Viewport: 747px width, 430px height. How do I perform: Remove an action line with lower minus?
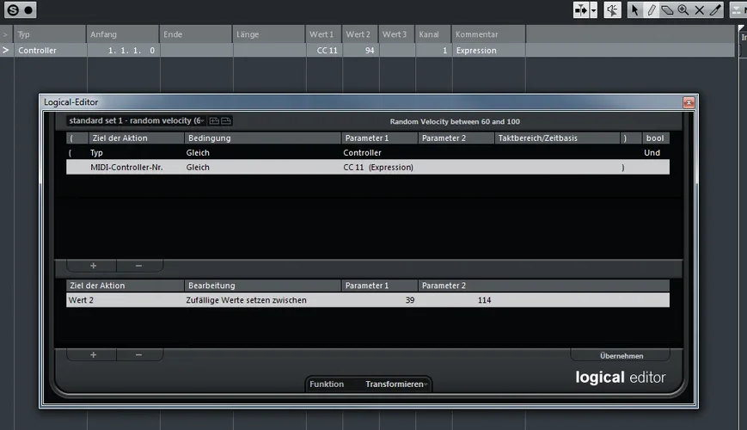coord(138,354)
